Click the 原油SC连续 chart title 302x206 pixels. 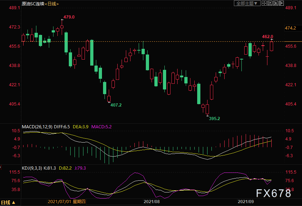32,4
